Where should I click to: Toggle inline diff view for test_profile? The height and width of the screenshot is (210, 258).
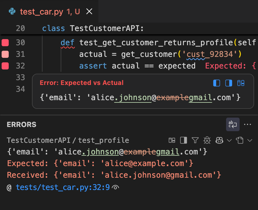click(184, 140)
